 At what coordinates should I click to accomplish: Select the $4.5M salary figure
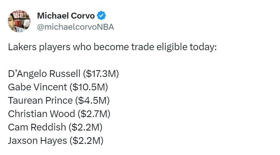(x=92, y=100)
